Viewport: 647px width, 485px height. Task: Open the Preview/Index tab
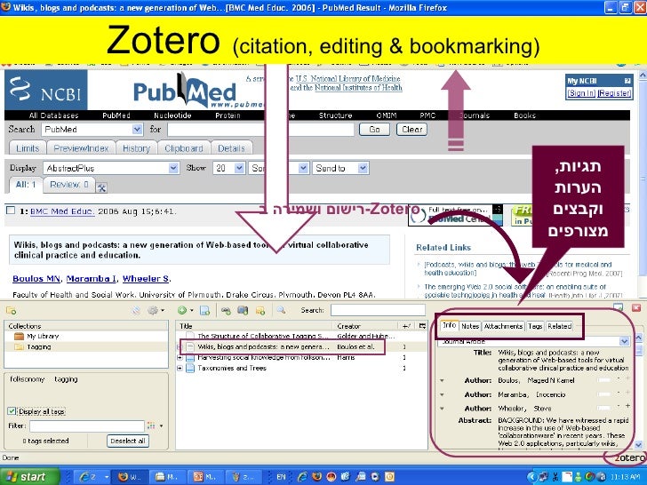[81, 148]
